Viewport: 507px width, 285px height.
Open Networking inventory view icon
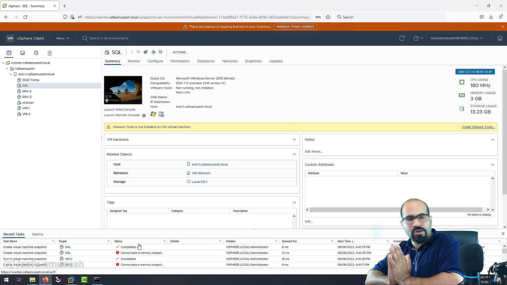49,53
